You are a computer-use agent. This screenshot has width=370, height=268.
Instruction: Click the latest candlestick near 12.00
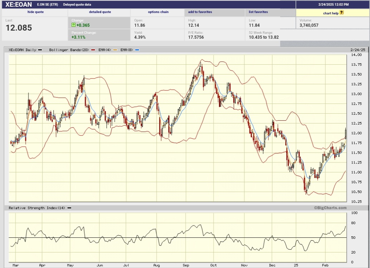click(345, 134)
